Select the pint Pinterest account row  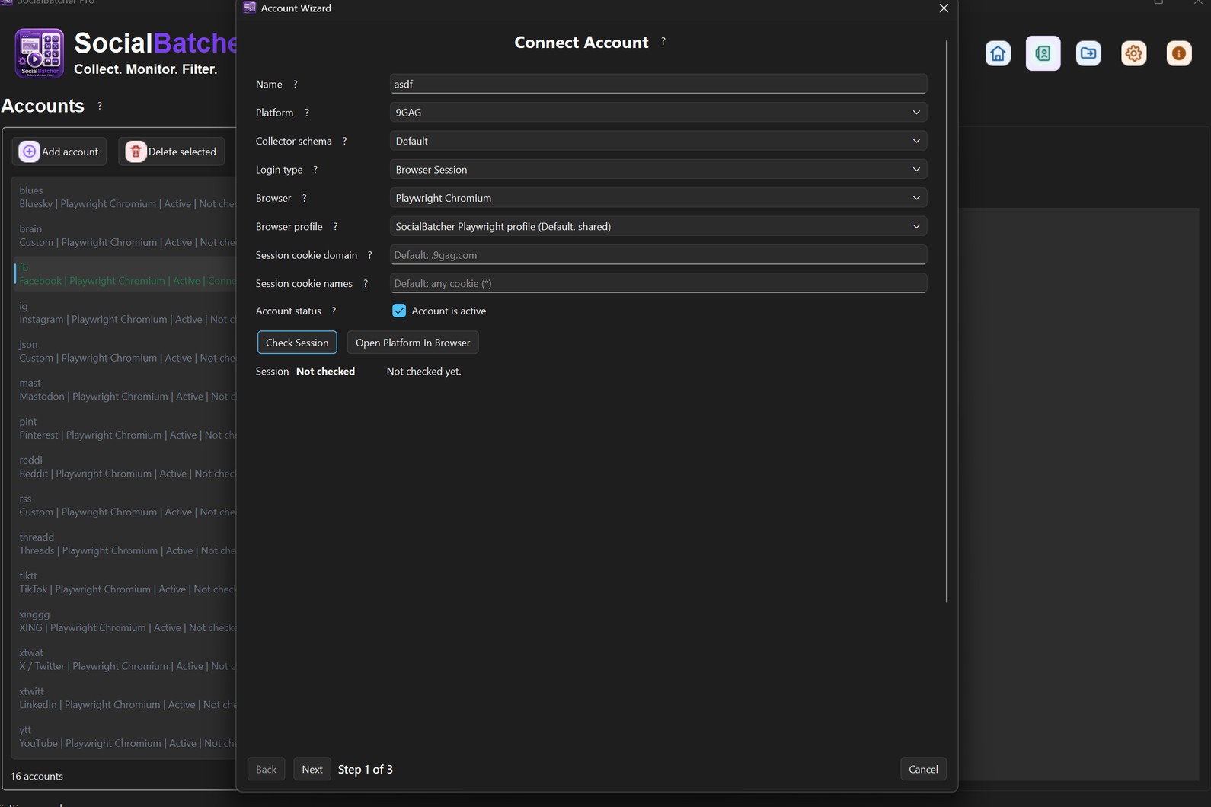click(x=126, y=429)
